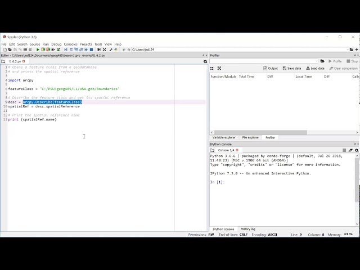Open the Source menu
Screen dimensions: 360x270
[35, 44]
